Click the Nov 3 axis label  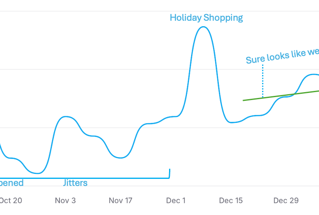click(65, 200)
